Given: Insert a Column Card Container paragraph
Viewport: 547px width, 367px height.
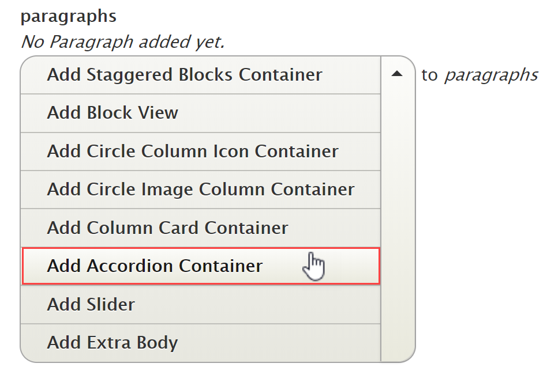Looking at the screenshot, I should point(167,228).
